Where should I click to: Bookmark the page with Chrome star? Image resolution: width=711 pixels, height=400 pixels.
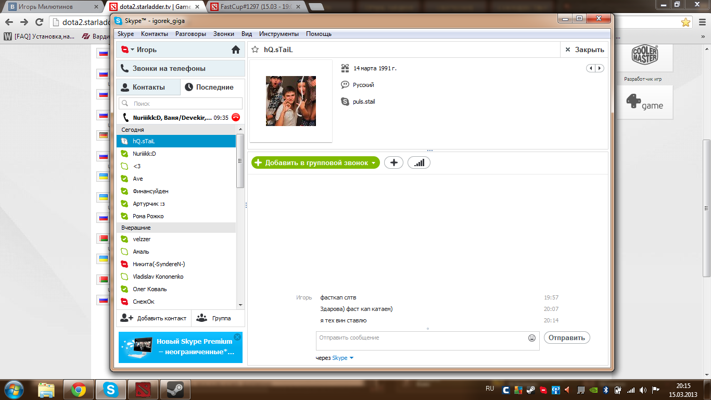click(x=686, y=22)
